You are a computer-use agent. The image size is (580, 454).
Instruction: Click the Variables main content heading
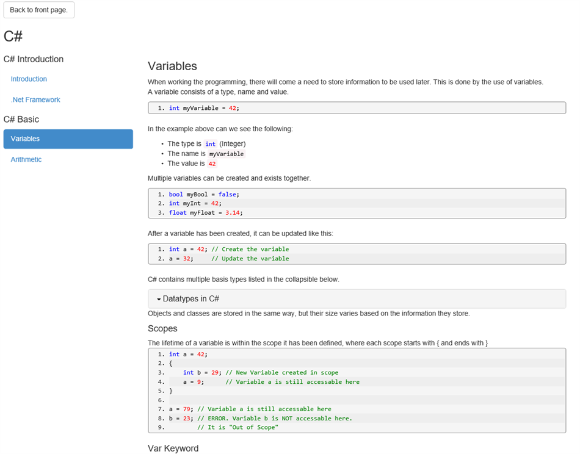[x=172, y=67]
